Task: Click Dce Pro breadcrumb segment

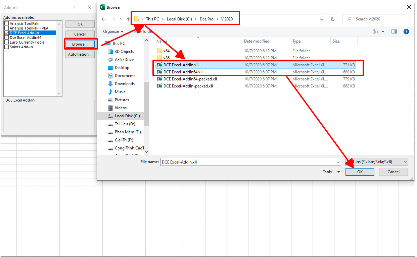Action: point(206,19)
